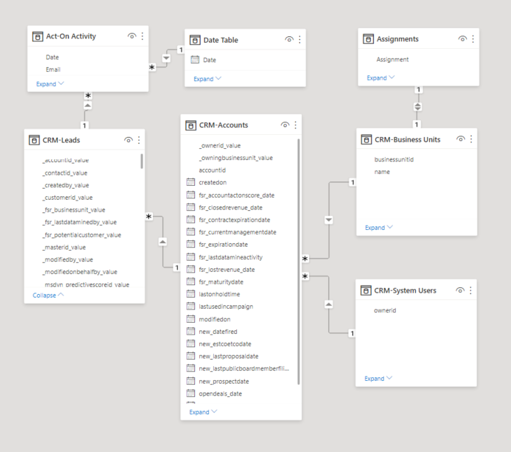
Task: Expand the CRM-Accounts table
Action: pyautogui.click(x=203, y=412)
